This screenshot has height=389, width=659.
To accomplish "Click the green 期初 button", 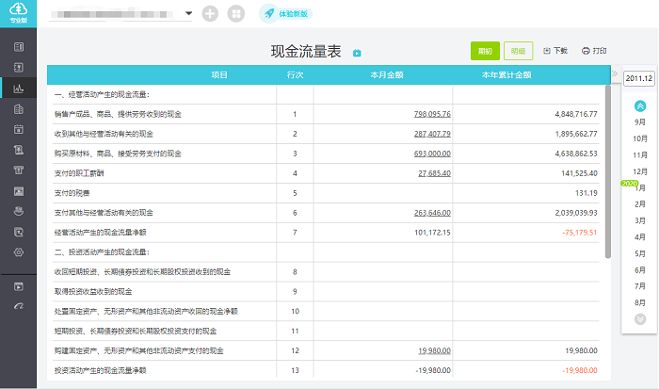I will coord(485,51).
